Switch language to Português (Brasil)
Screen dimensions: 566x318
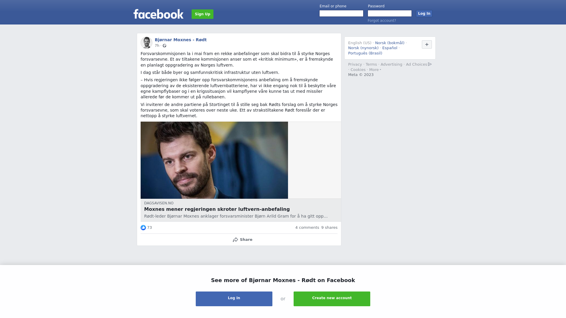365,53
